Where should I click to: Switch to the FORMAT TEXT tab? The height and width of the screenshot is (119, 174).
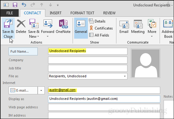coord(82,13)
